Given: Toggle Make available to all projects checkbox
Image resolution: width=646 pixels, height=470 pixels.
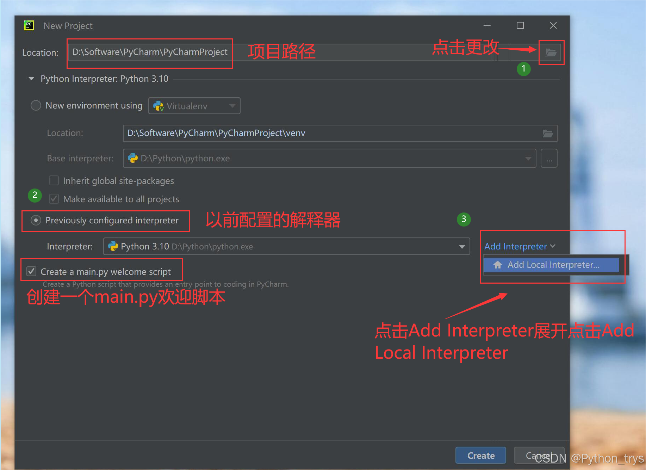Looking at the screenshot, I should [x=54, y=199].
